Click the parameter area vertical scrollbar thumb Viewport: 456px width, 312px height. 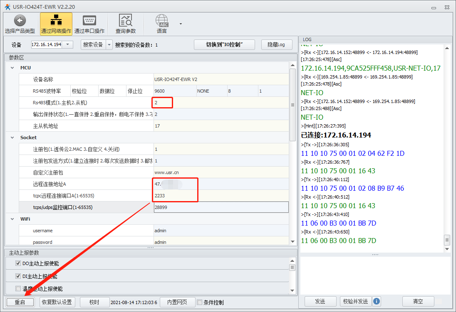point(292,105)
